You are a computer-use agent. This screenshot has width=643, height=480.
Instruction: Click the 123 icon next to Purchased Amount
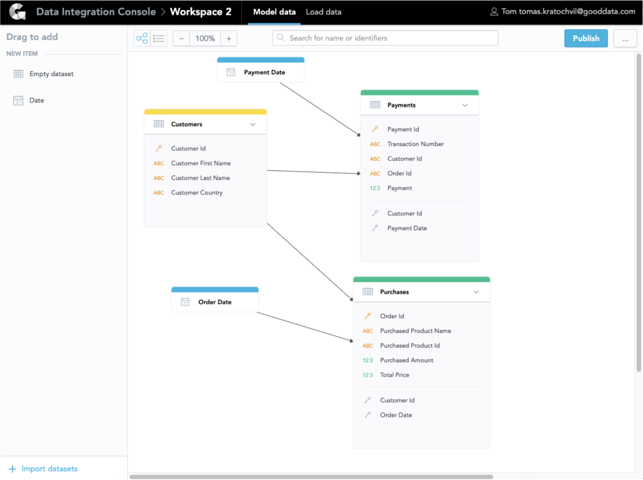click(367, 360)
